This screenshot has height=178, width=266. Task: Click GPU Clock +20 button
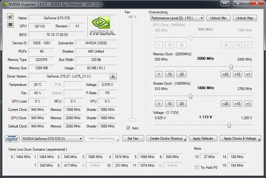click(226, 45)
